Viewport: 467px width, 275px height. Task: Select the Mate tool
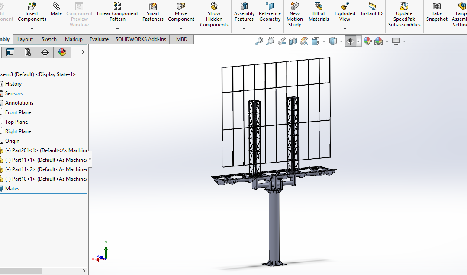point(56,9)
